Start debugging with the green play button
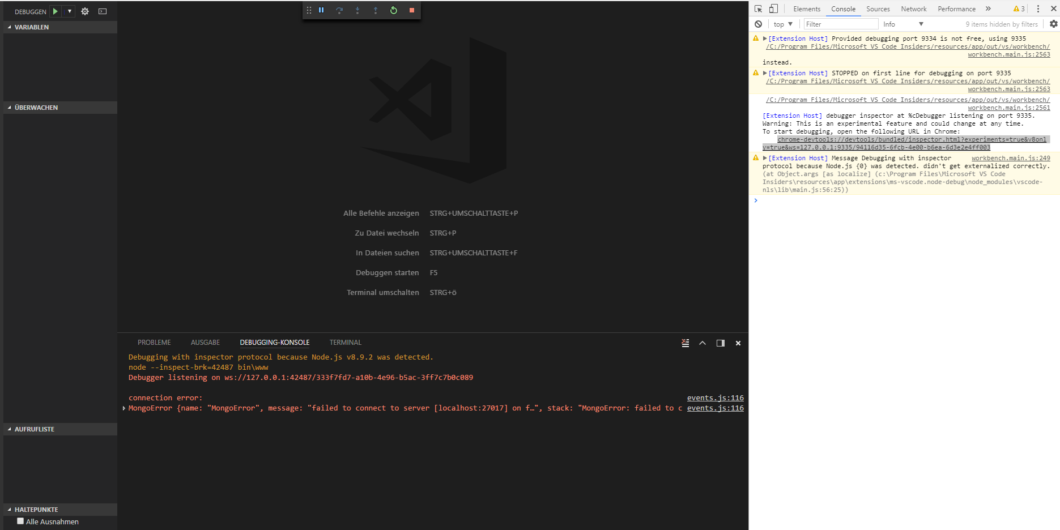The height and width of the screenshot is (530, 1060). click(54, 11)
